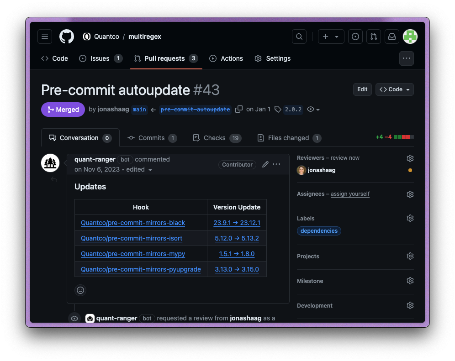455x361 pixels.
Task: Open Reviewers settings gear
Action: 410,158
